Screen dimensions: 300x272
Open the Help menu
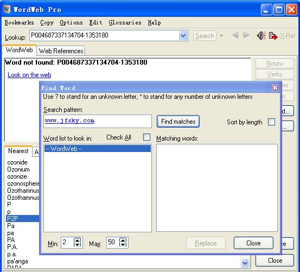(x=154, y=23)
